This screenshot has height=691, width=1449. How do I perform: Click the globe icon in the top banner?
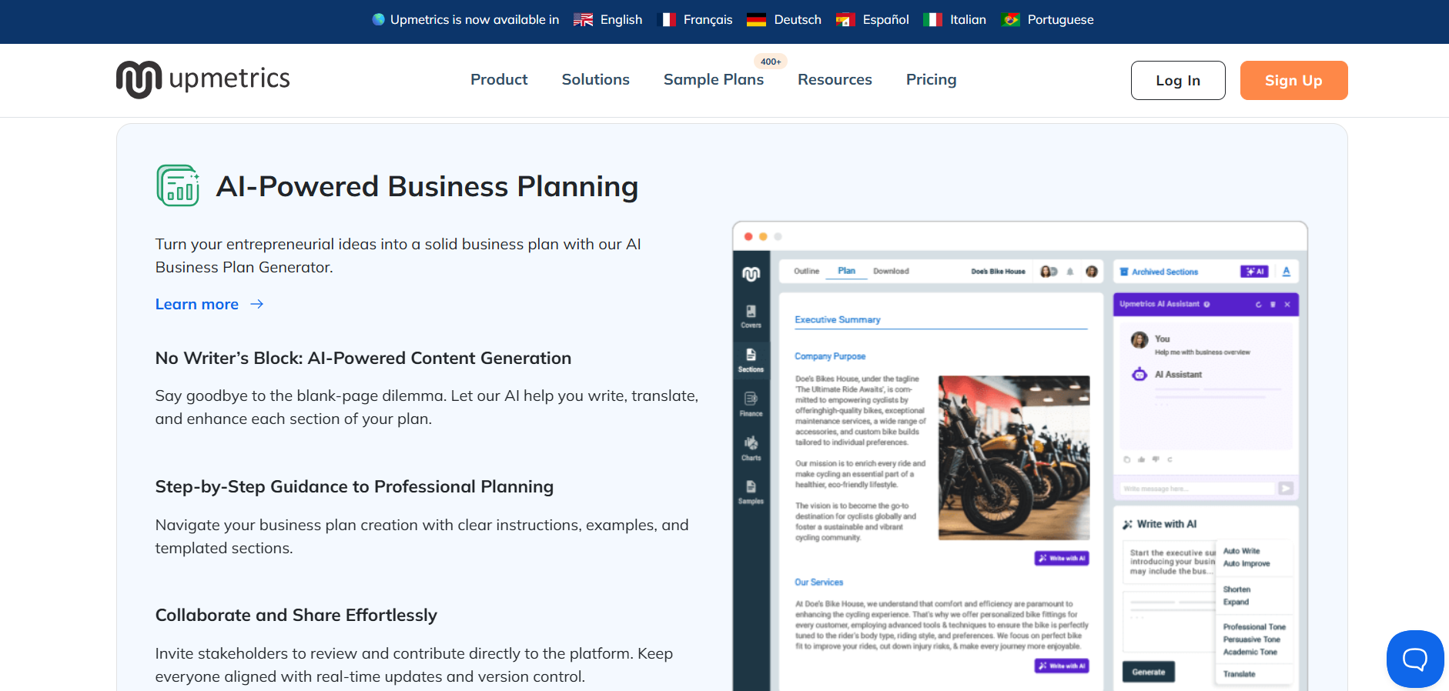click(x=378, y=19)
